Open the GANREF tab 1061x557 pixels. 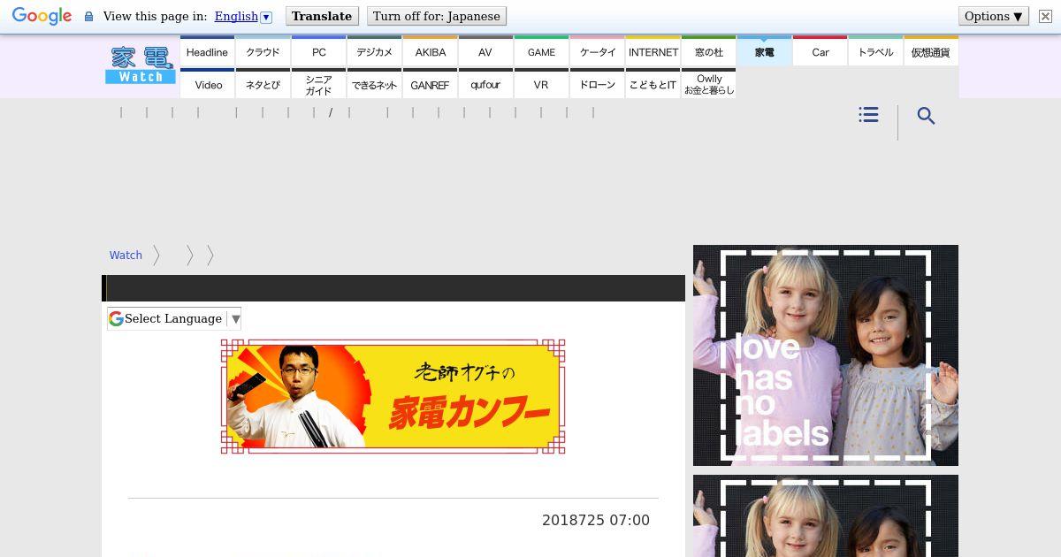(x=430, y=84)
